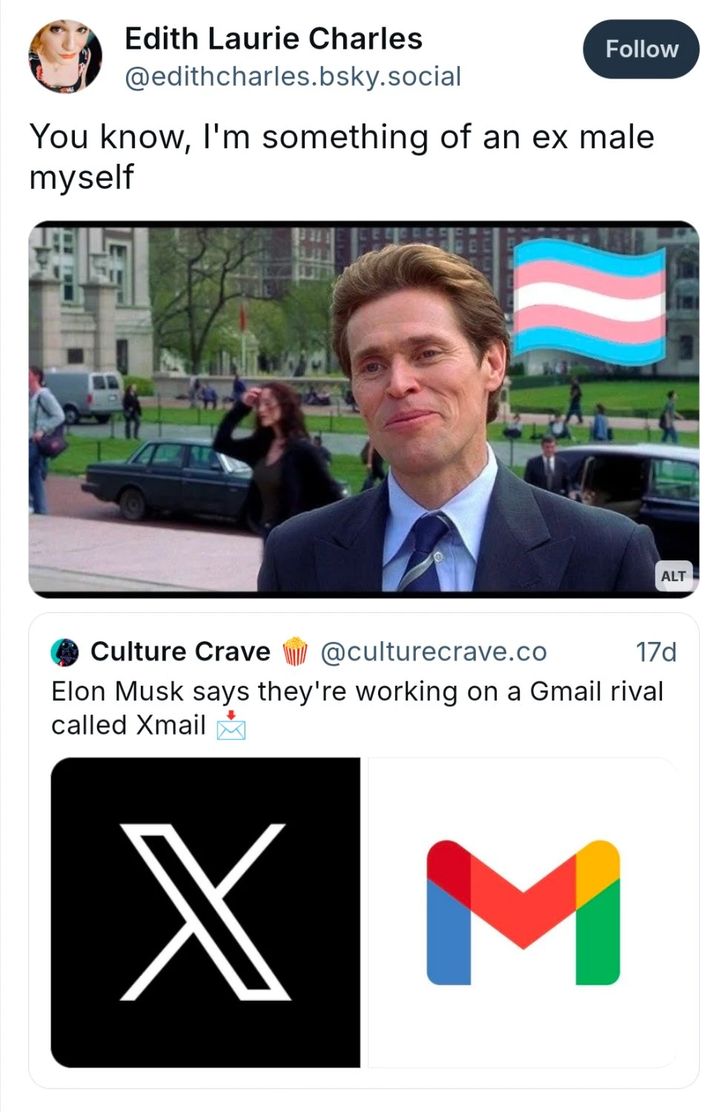Open the Gmail logo image
The height and width of the screenshot is (1112, 728).
pyautogui.click(x=523, y=912)
